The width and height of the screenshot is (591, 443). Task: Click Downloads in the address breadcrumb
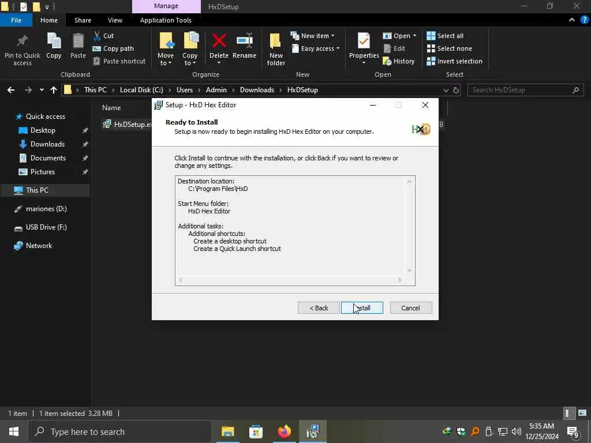(x=257, y=90)
